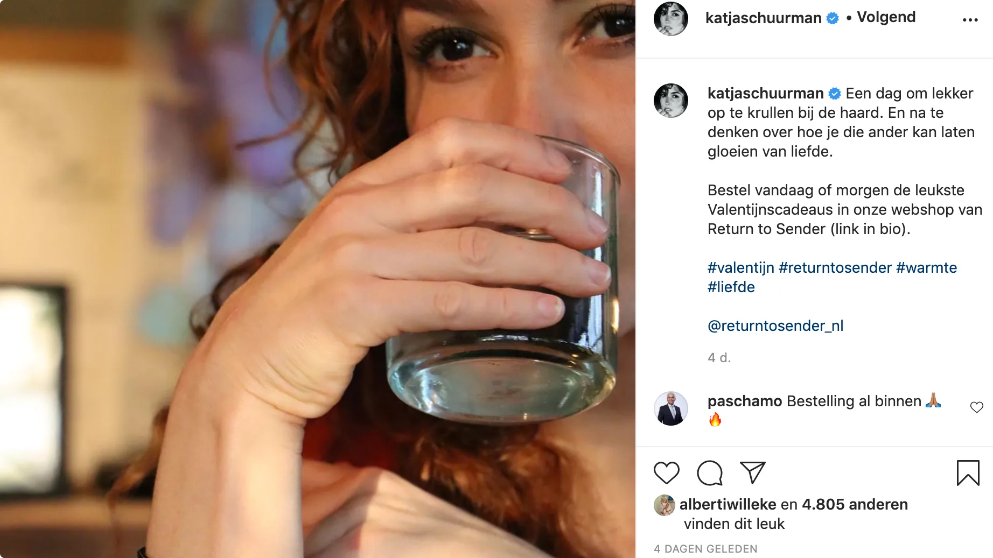View the 4.805 anderen likes list

[x=855, y=504]
